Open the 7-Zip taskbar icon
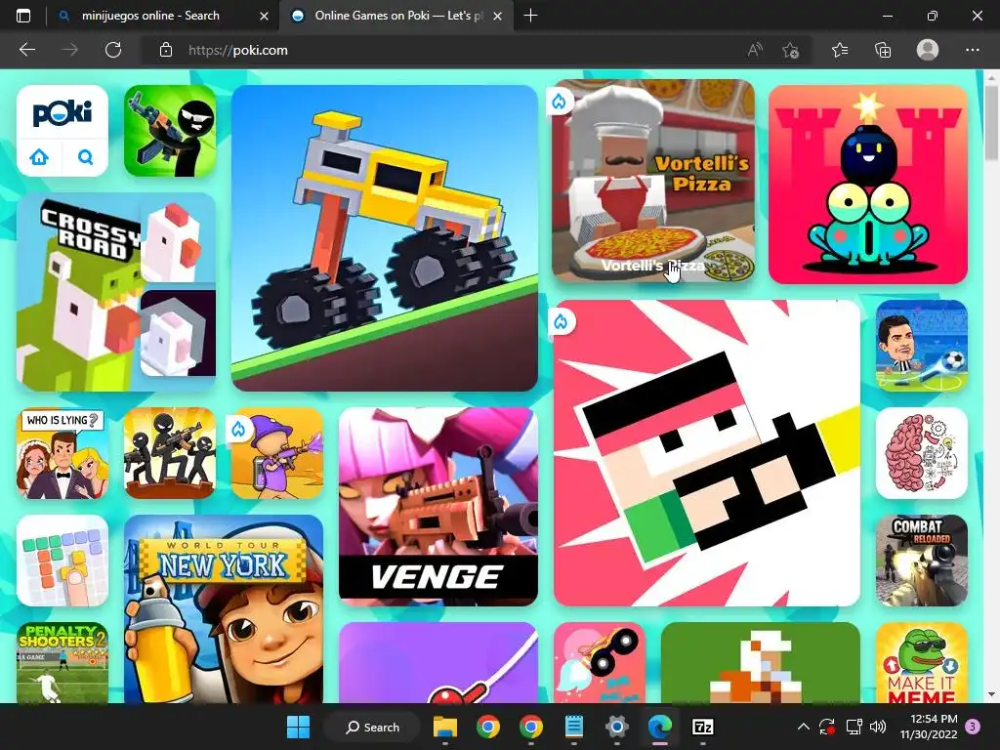Screen dimensions: 1000x750 coord(703,727)
